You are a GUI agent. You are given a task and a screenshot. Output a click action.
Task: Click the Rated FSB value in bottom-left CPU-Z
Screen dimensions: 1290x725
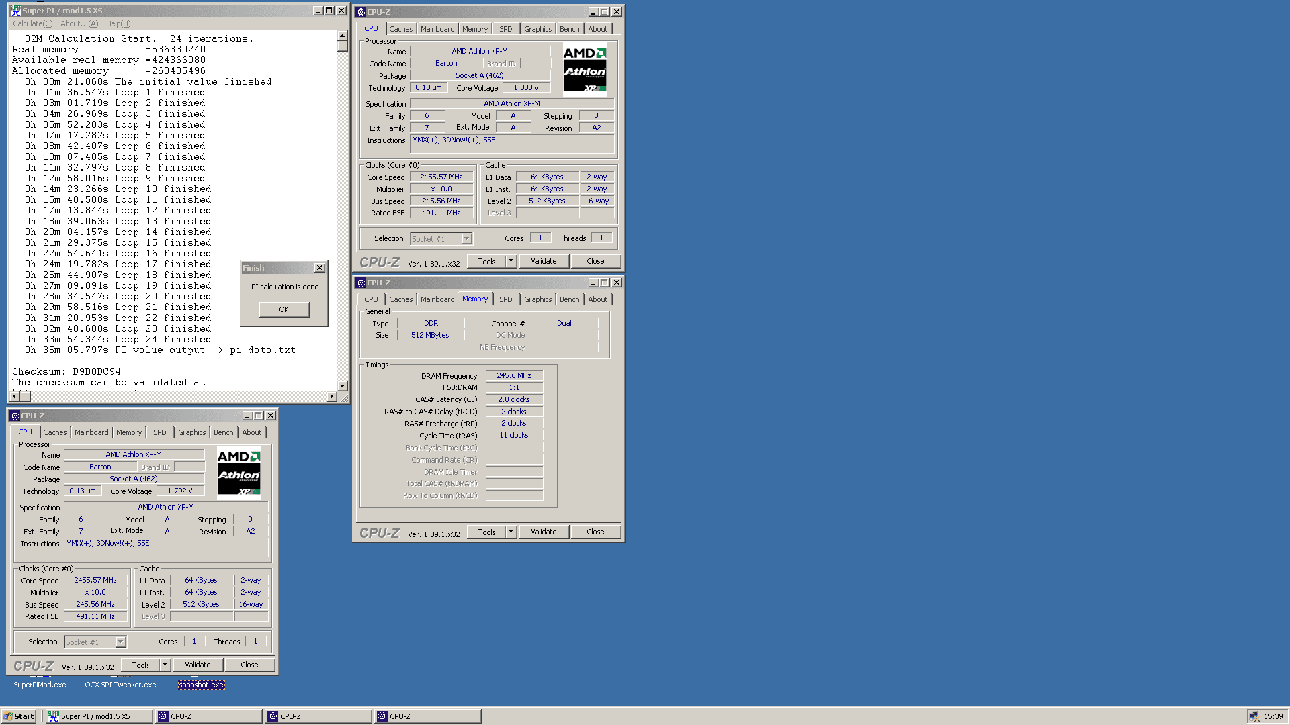point(95,616)
